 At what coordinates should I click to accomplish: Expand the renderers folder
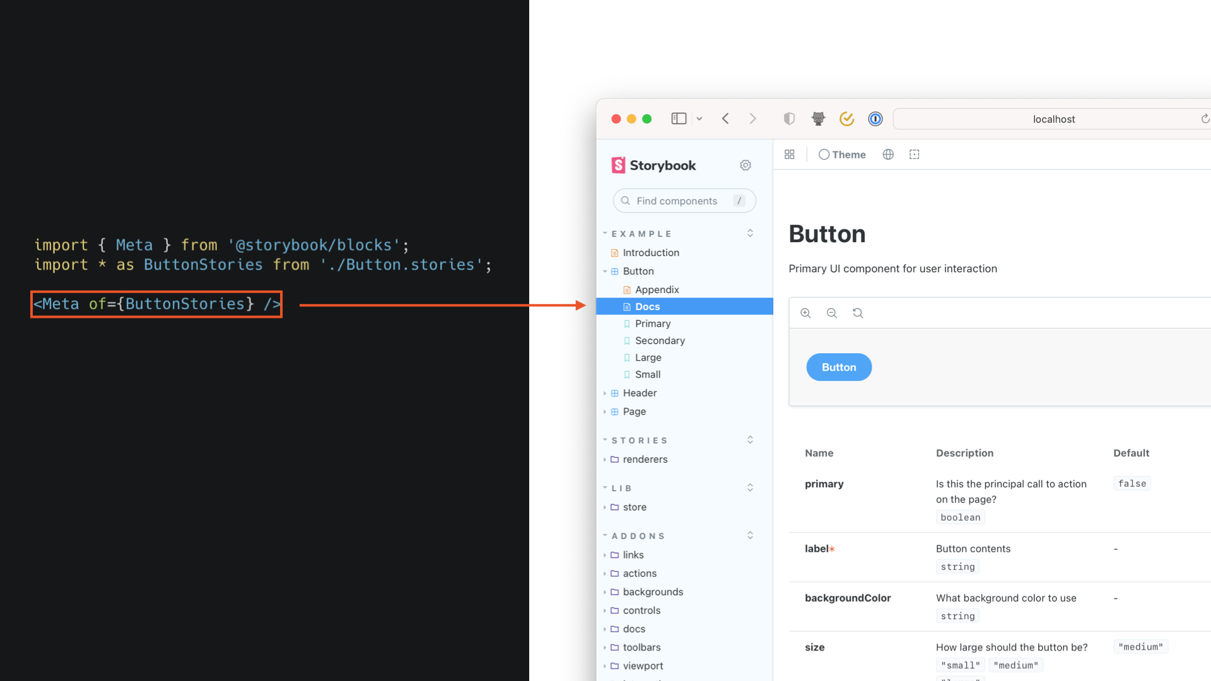(x=645, y=459)
